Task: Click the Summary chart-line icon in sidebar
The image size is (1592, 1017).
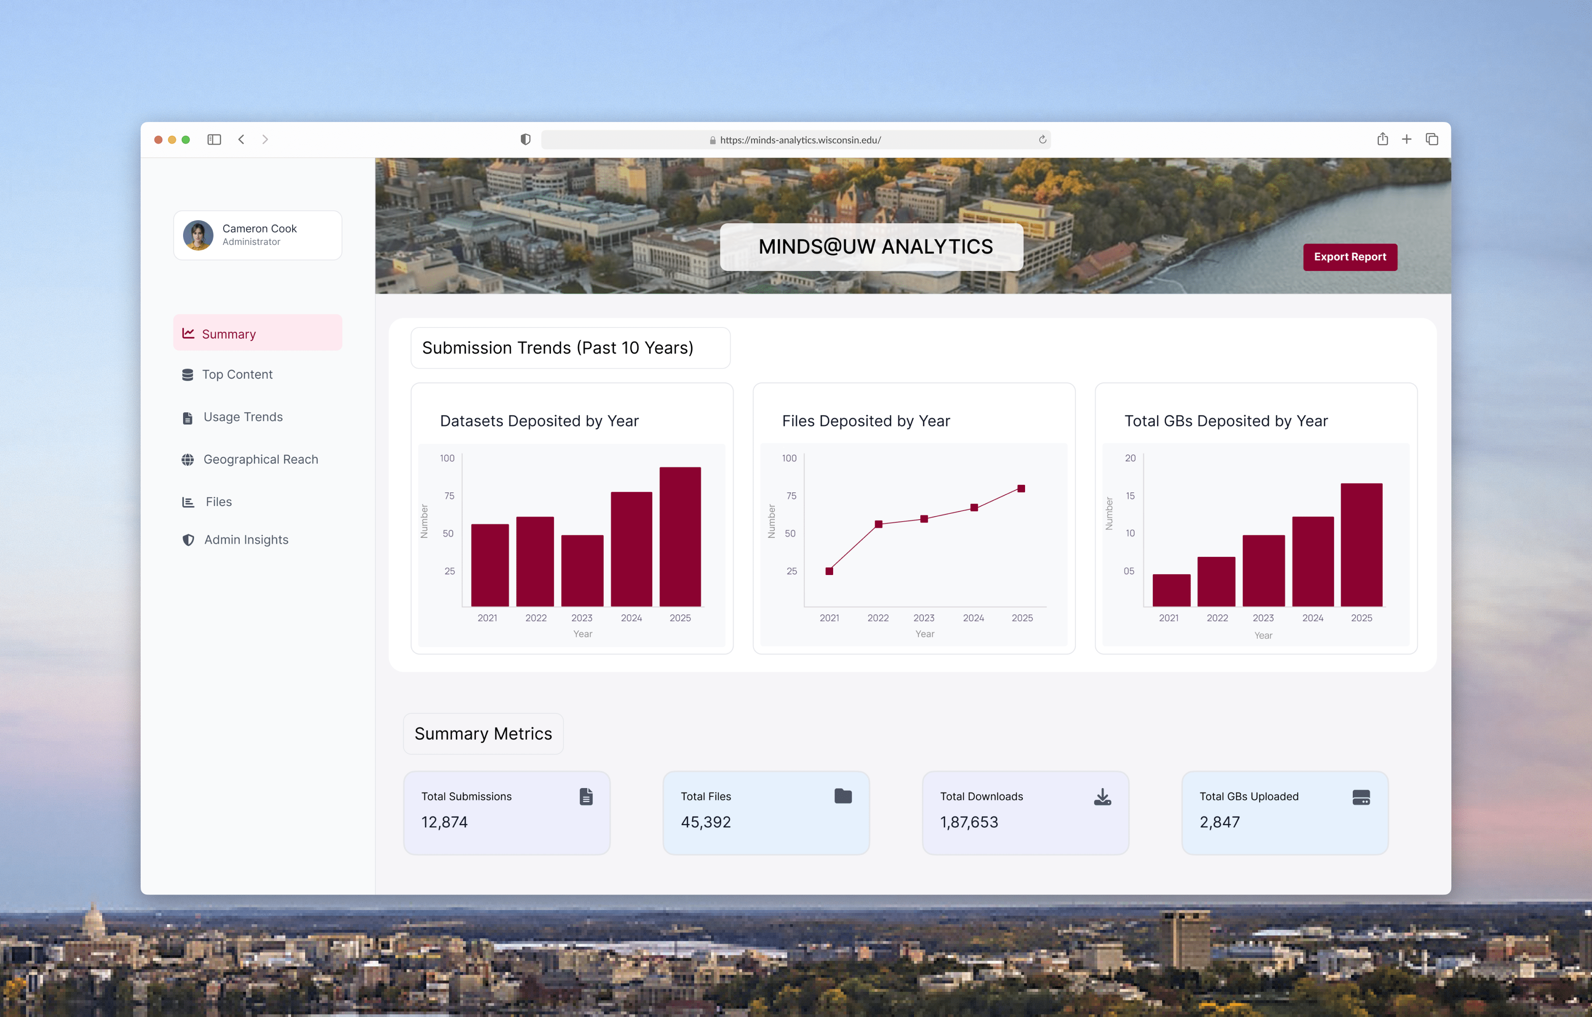Action: point(188,334)
